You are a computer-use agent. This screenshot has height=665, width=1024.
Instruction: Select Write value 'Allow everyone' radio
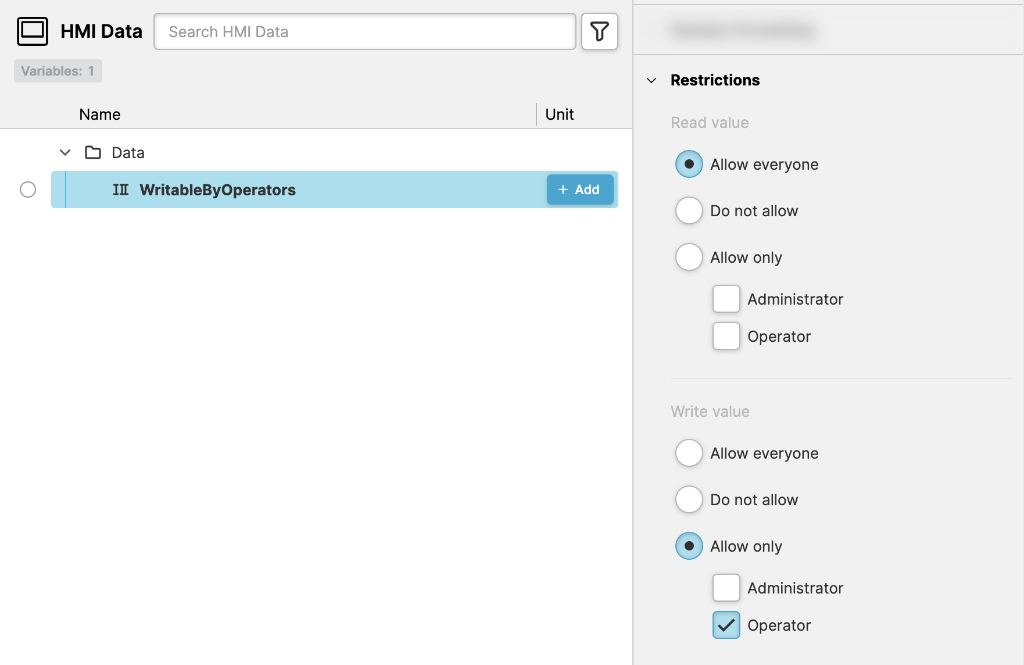coord(689,453)
